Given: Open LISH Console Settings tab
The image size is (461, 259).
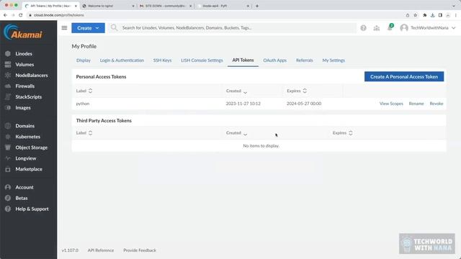Looking at the screenshot, I should (x=202, y=60).
